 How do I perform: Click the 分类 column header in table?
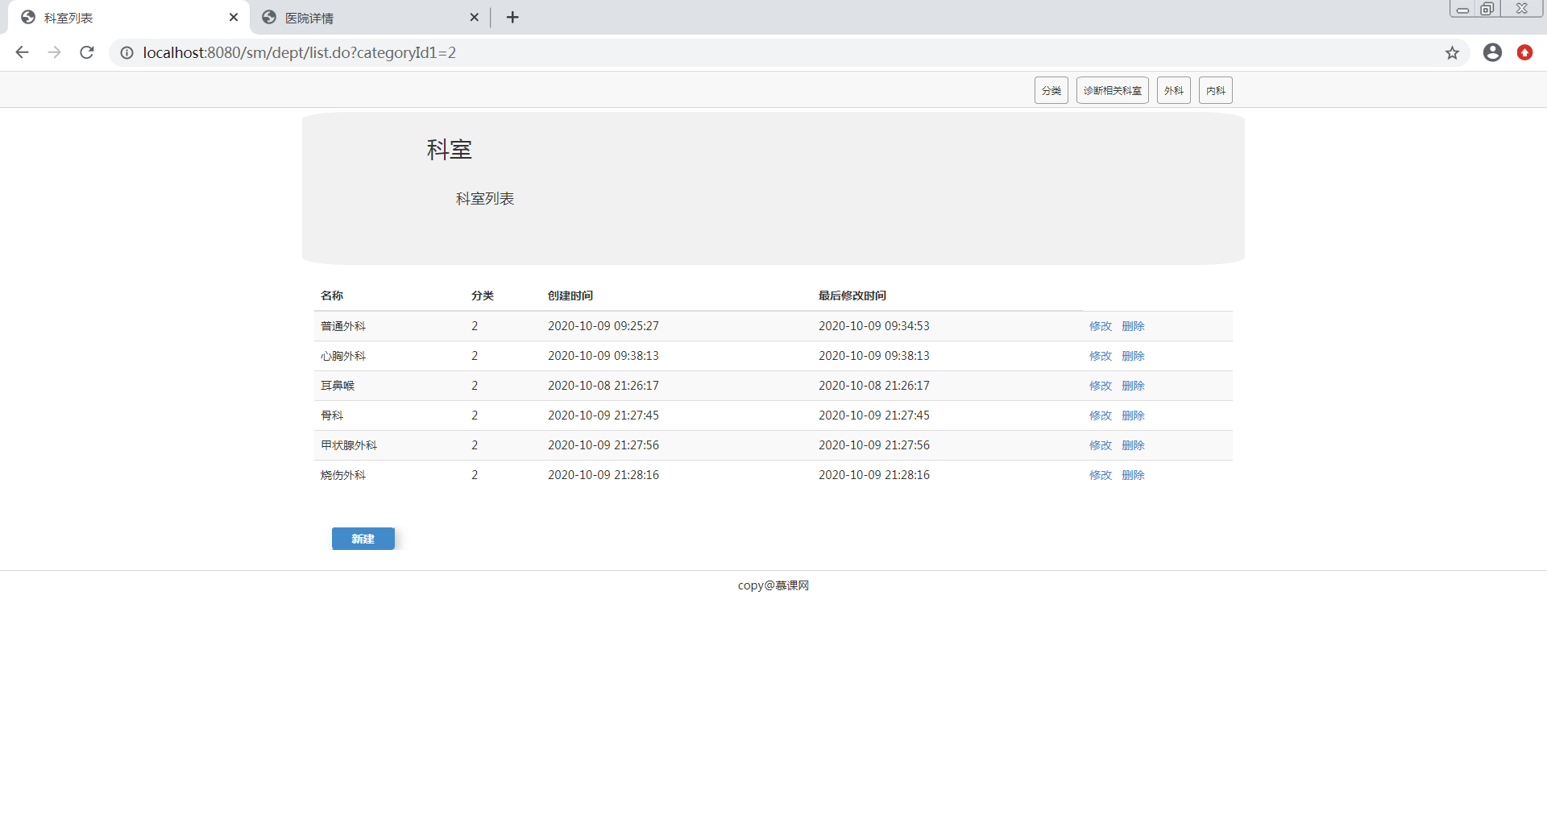click(x=483, y=296)
